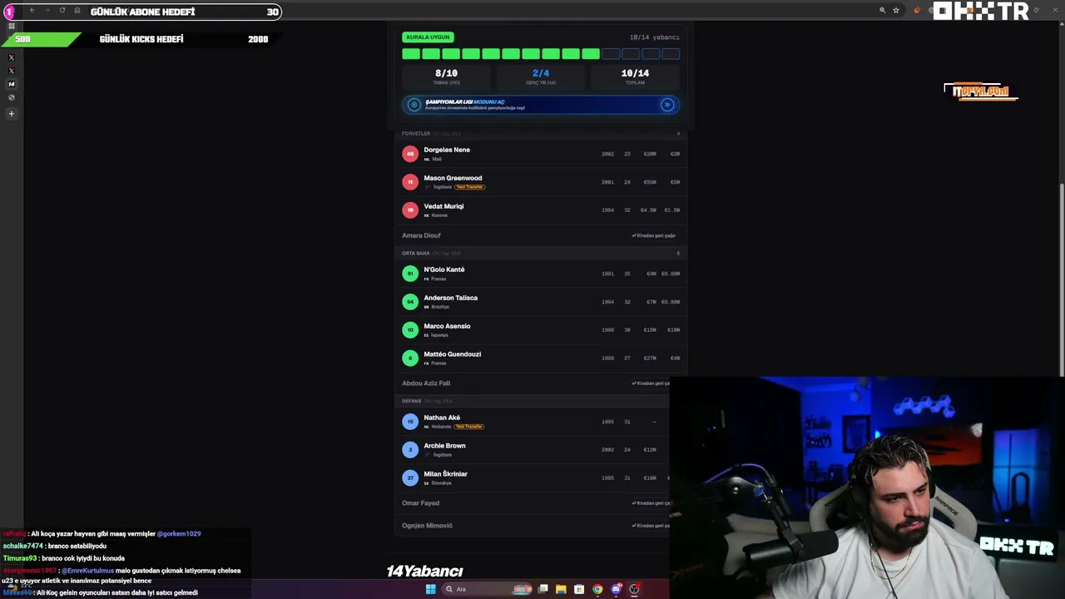Recall Abdou Aziz Fall from loan
Viewport: 1065px width, 599px height.
[651, 384]
